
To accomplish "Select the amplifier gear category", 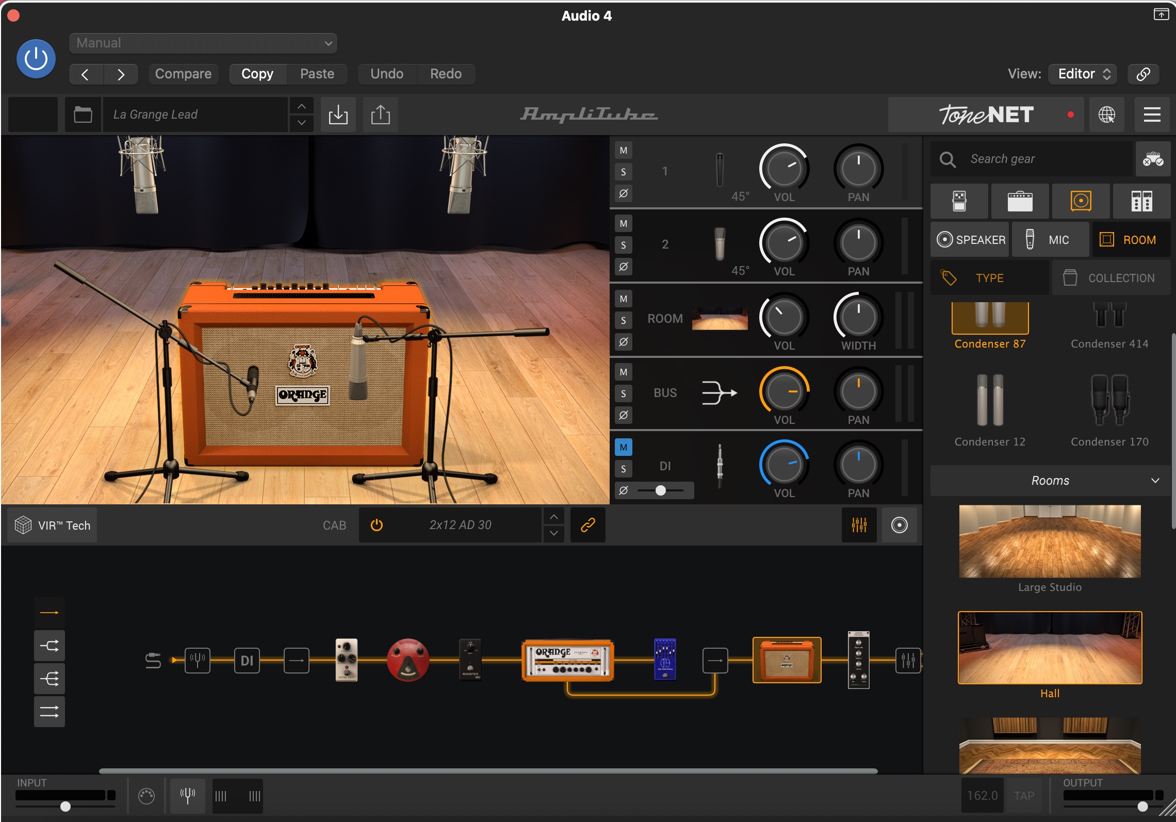I will click(1020, 201).
